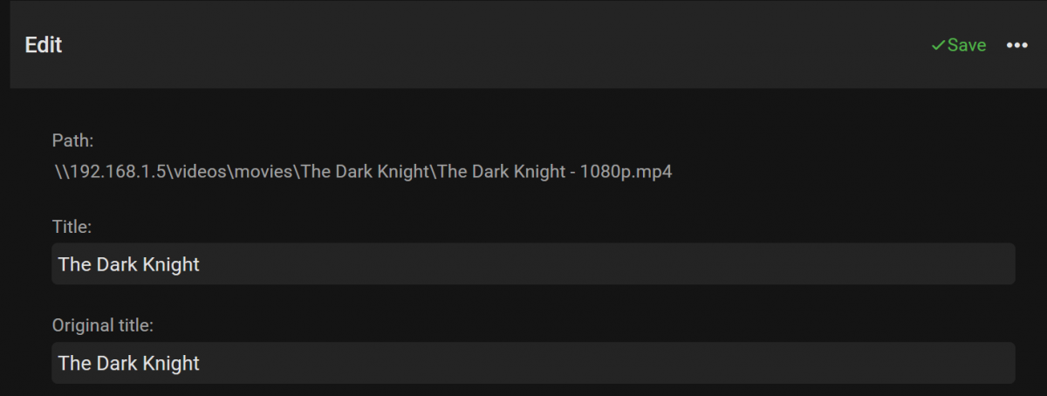Click "The Dark Knight" folder name in the path
The image size is (1047, 396).
(x=366, y=172)
